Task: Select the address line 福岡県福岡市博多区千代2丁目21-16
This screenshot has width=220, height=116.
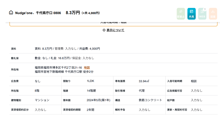Action: click(58, 68)
